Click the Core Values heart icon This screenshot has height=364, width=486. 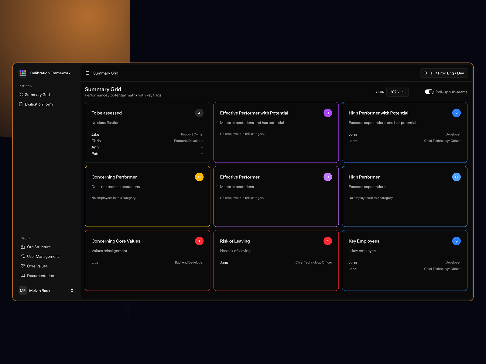[x=23, y=266]
